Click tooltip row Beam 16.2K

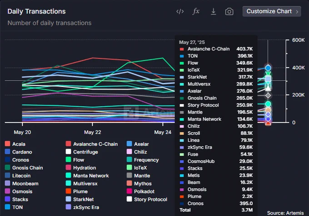point(216,182)
